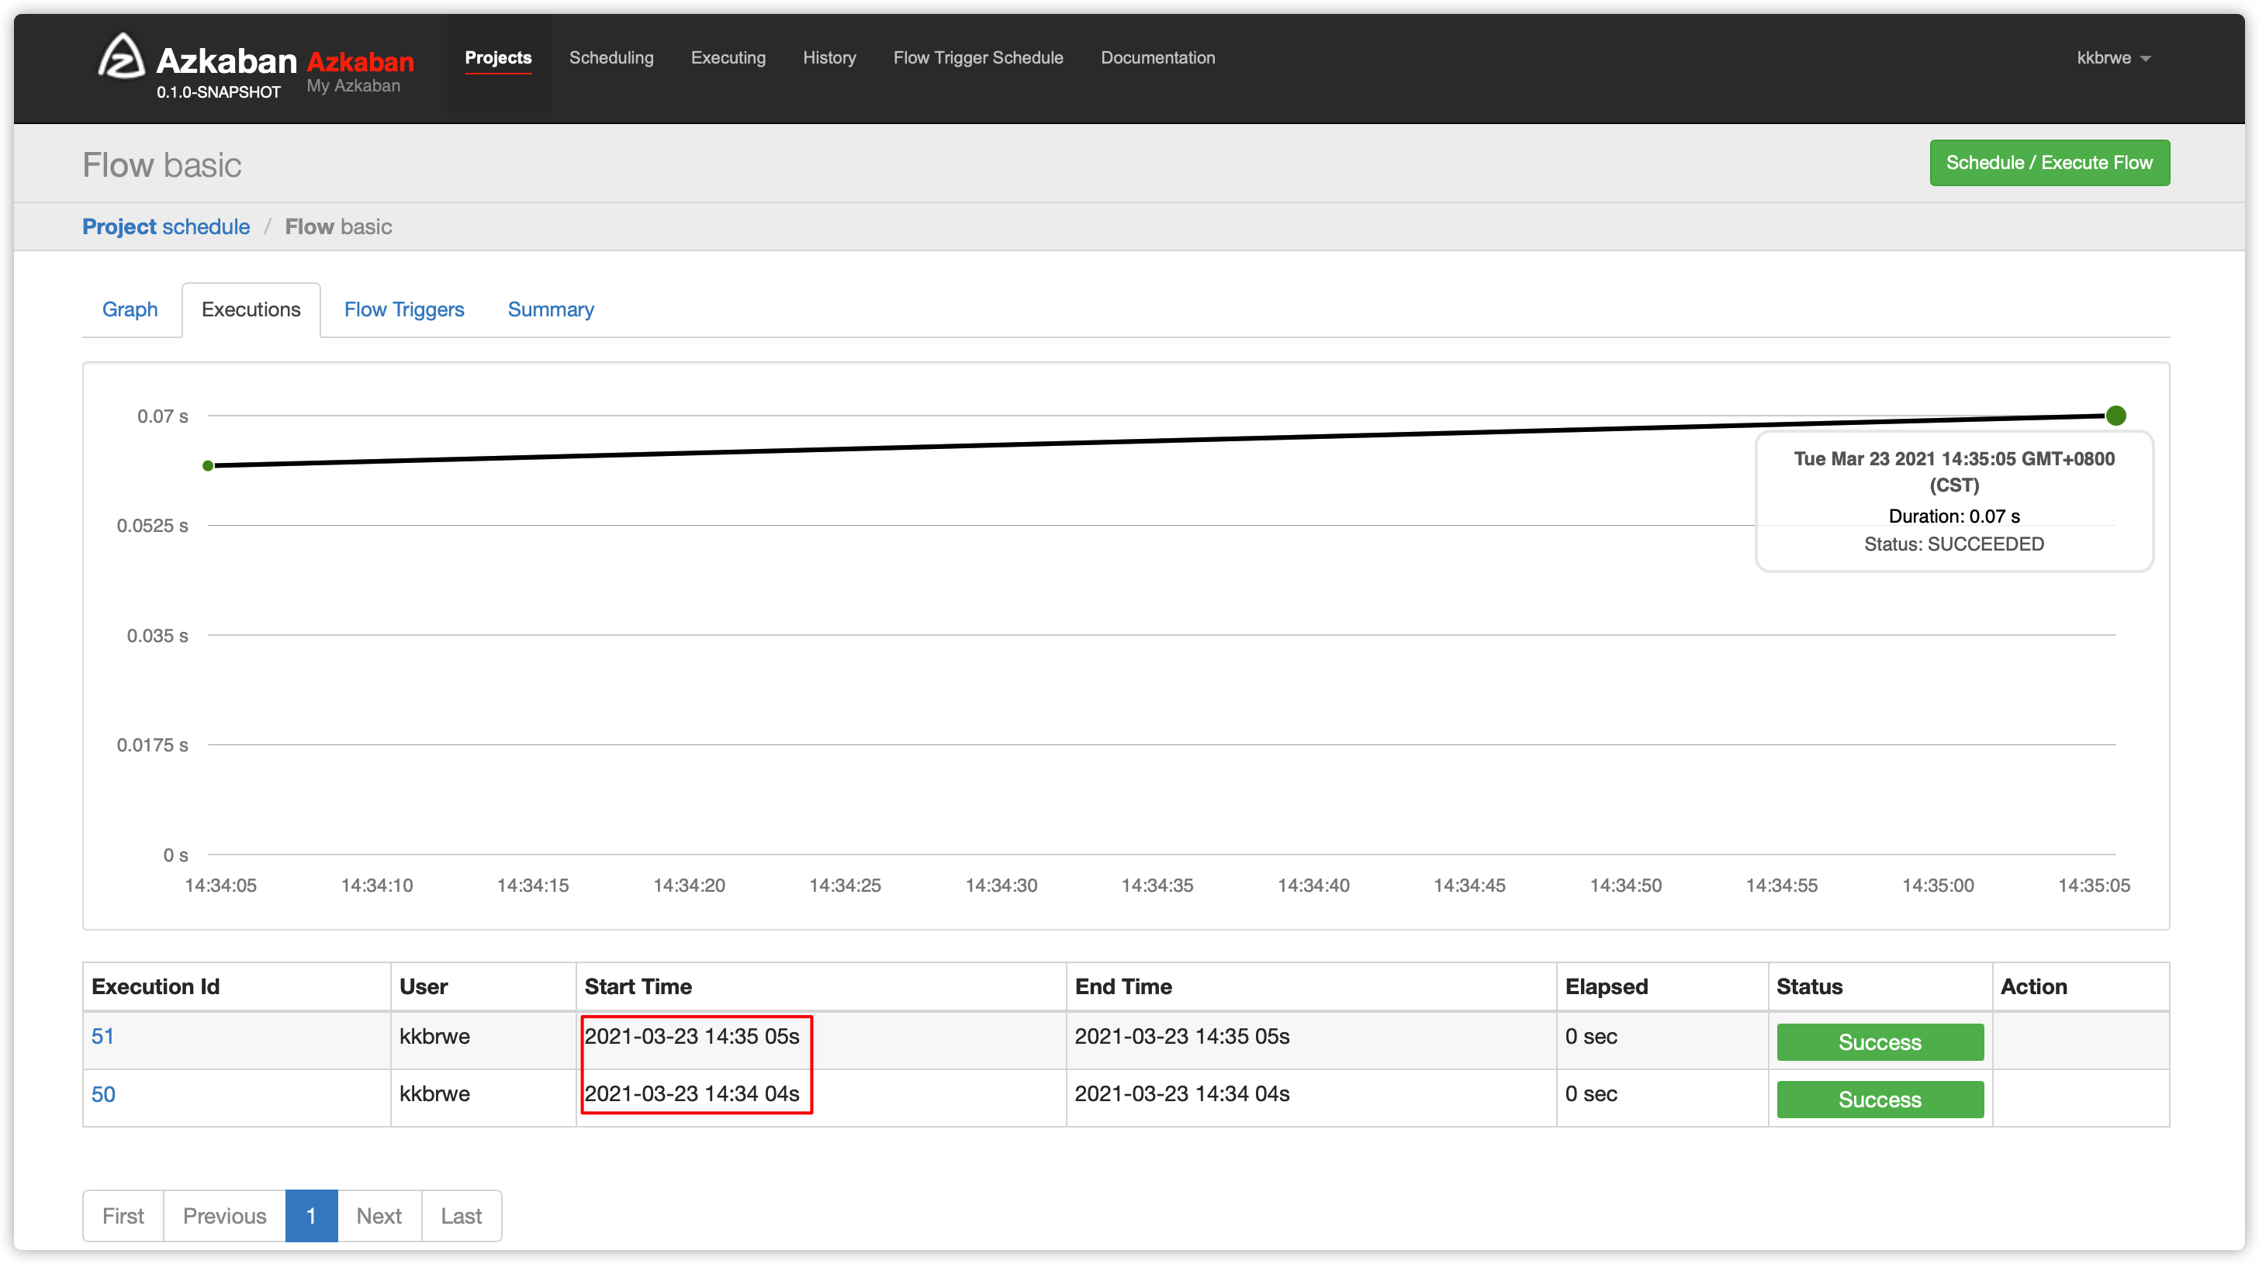Open the Projects menu item
This screenshot has width=2259, height=1264.
(498, 58)
